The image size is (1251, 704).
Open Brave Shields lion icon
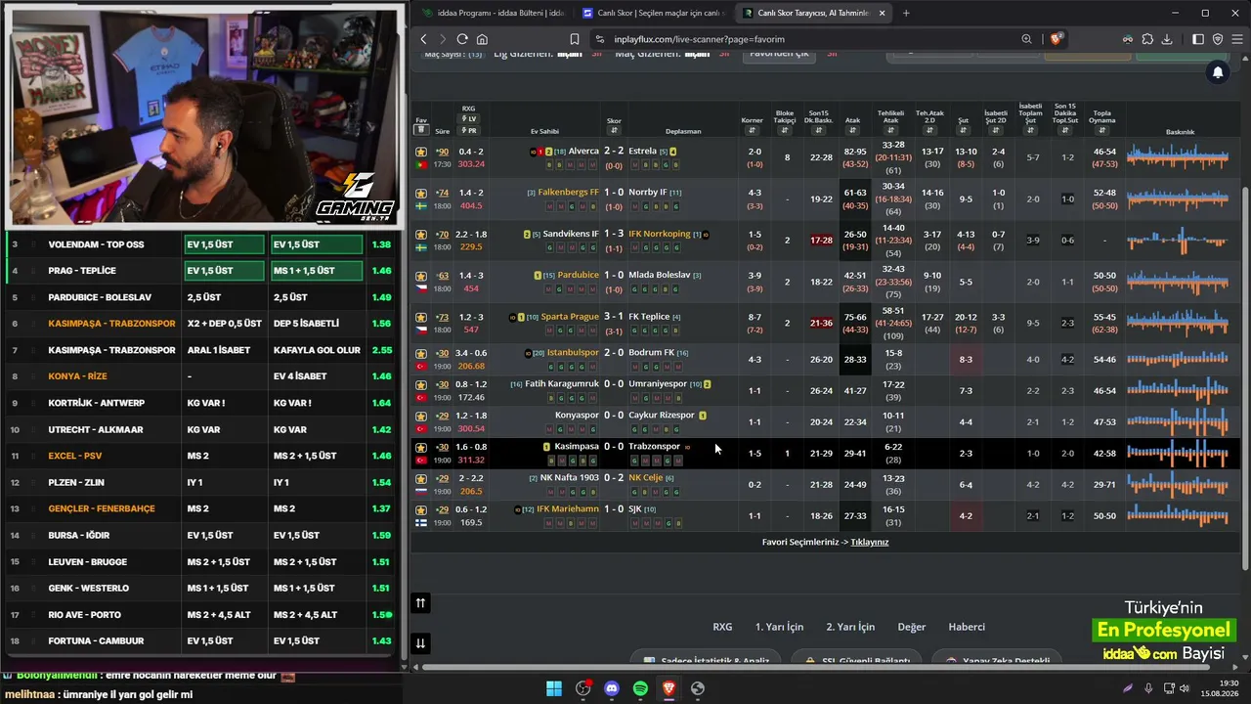pos(1056,39)
